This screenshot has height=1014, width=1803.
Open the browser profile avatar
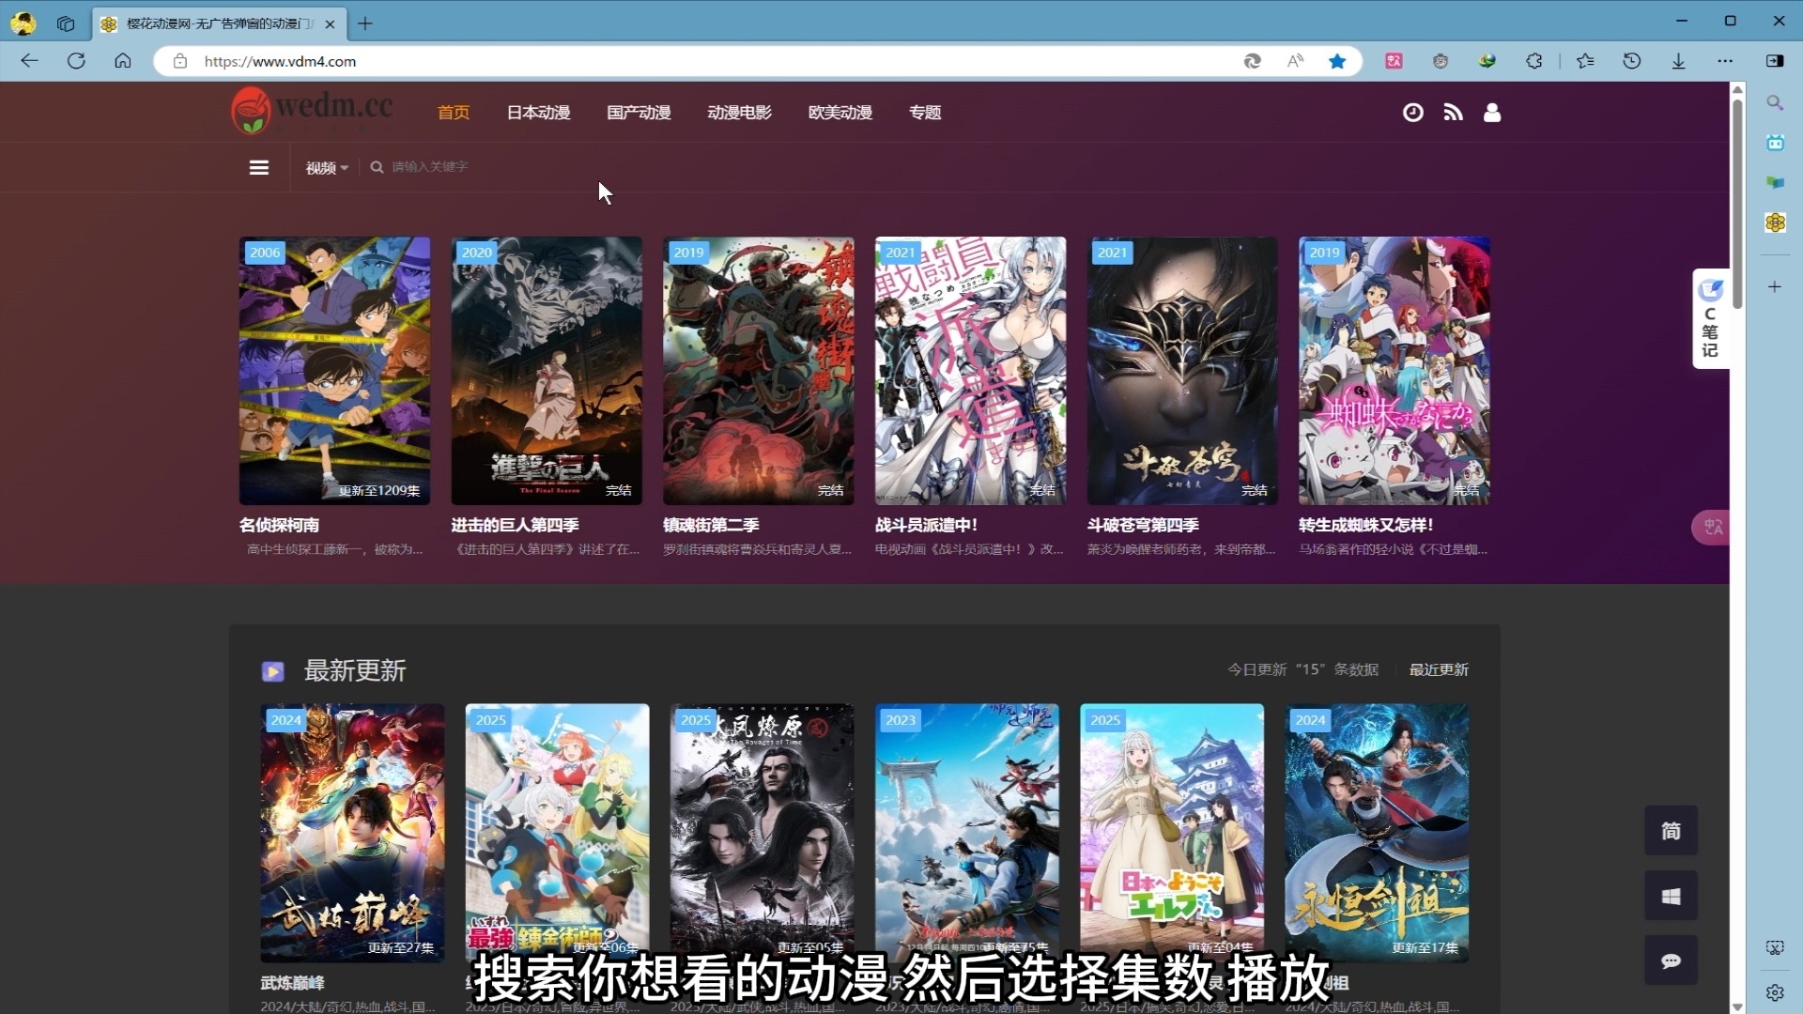click(23, 23)
